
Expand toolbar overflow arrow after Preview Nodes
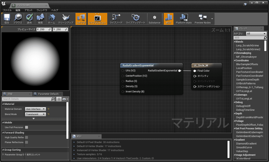212,19
